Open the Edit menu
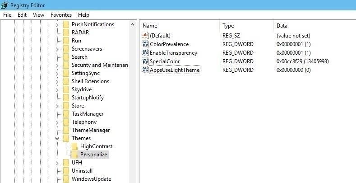 [x=22, y=15]
